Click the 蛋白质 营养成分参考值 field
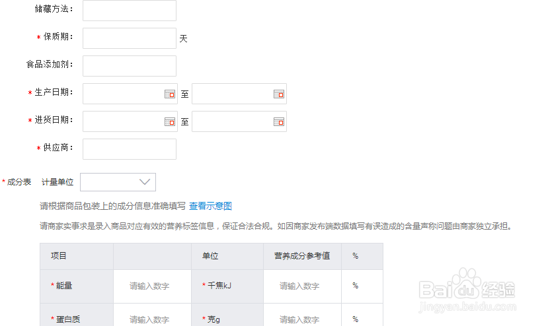 pos(302,315)
